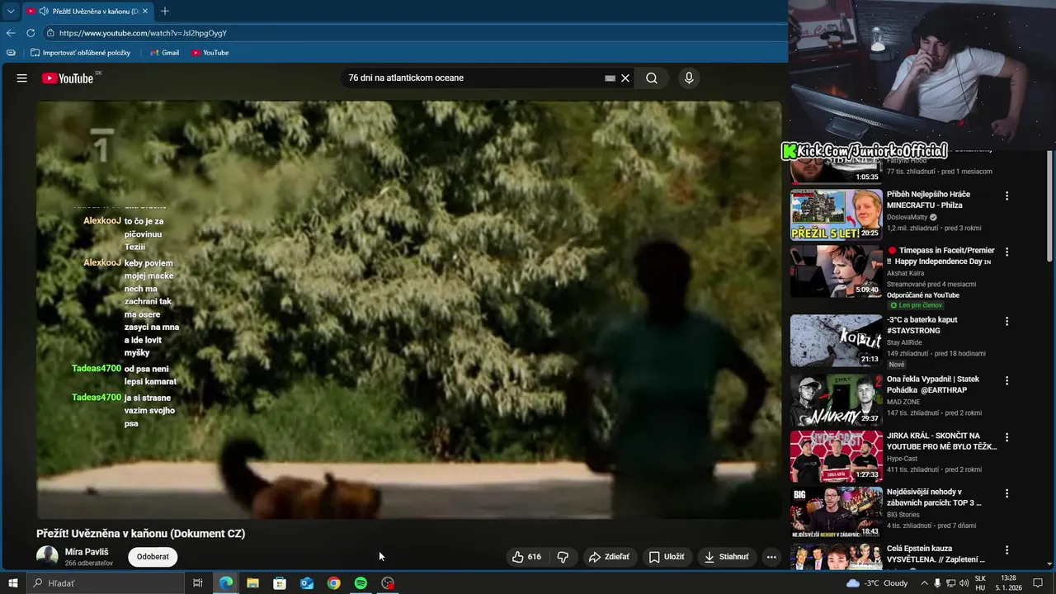Open options for Celá Epstein kauza video
Viewport: 1056px width, 594px height.
click(1006, 550)
